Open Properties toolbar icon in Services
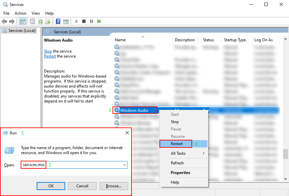The height and width of the screenshot is (196, 289). [x=32, y=21]
